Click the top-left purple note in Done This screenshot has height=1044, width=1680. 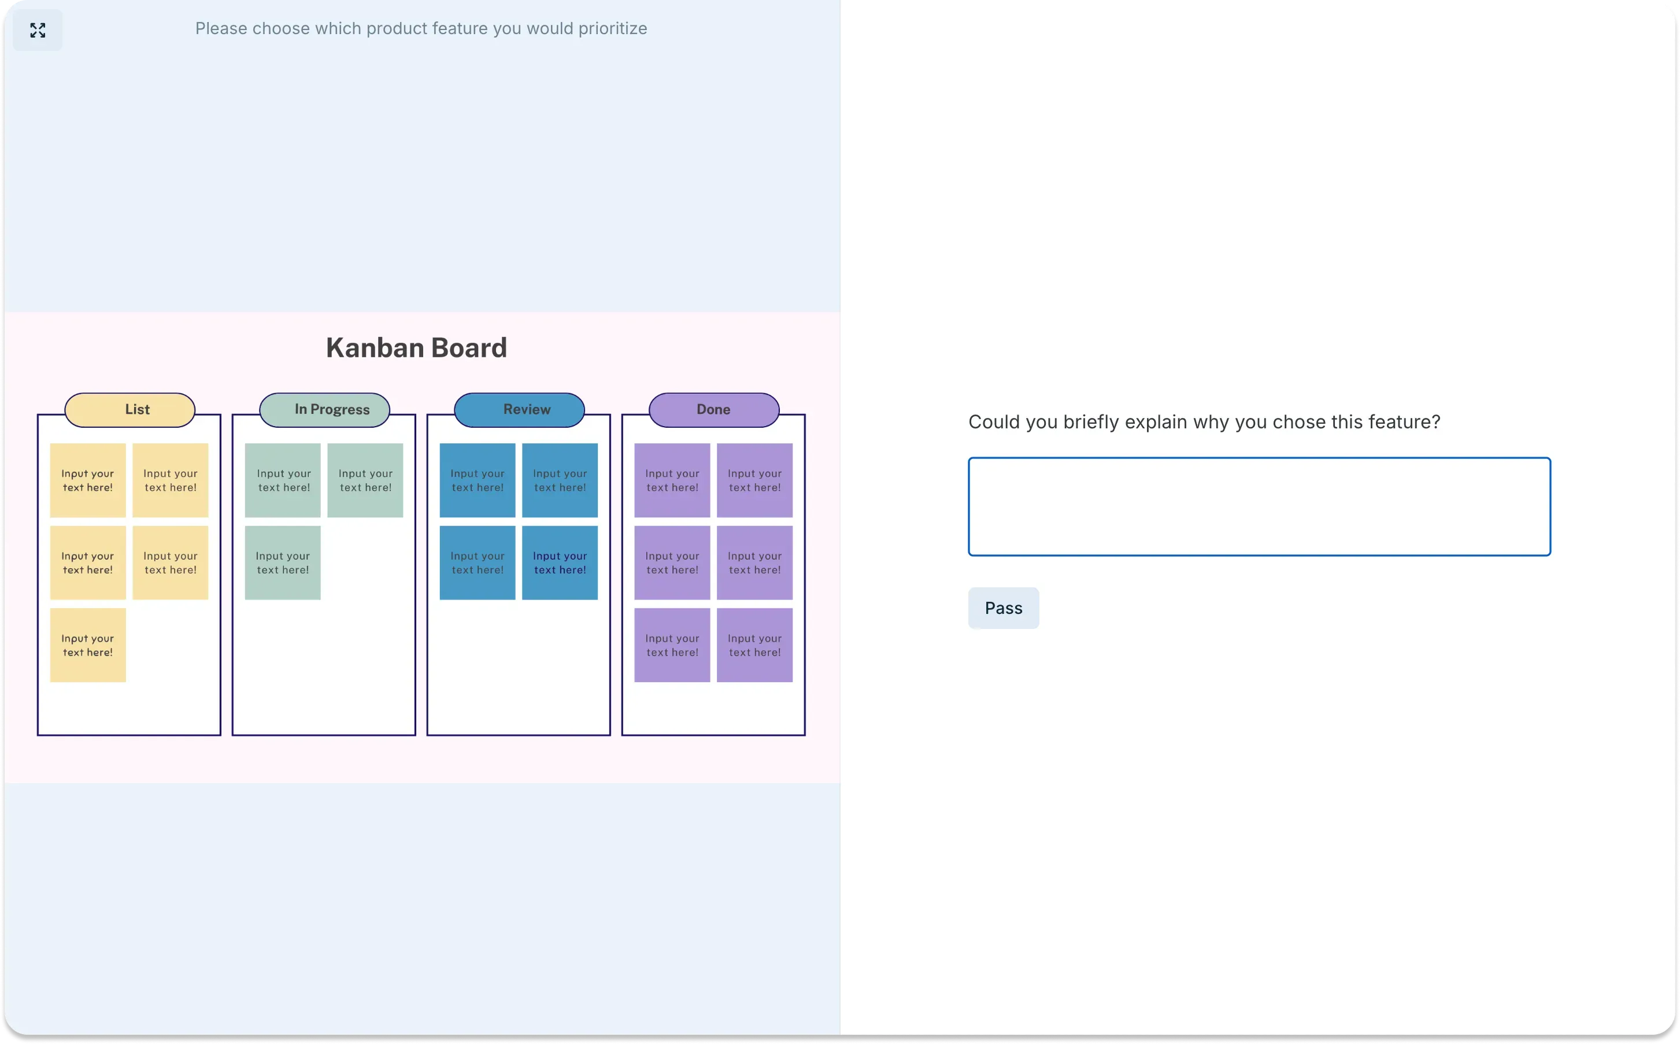(x=672, y=480)
